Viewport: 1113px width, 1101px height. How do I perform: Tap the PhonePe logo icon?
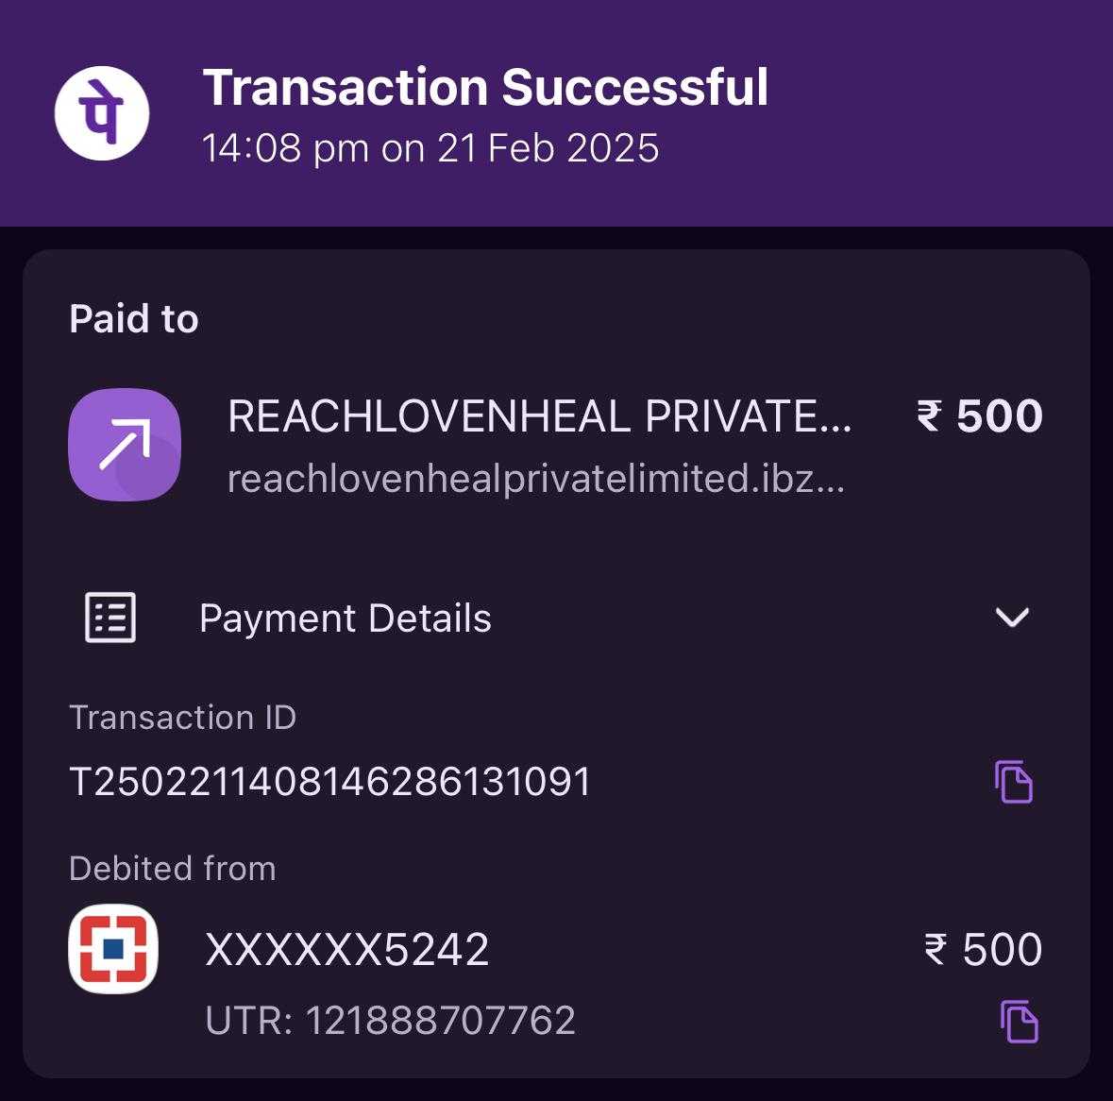click(102, 113)
